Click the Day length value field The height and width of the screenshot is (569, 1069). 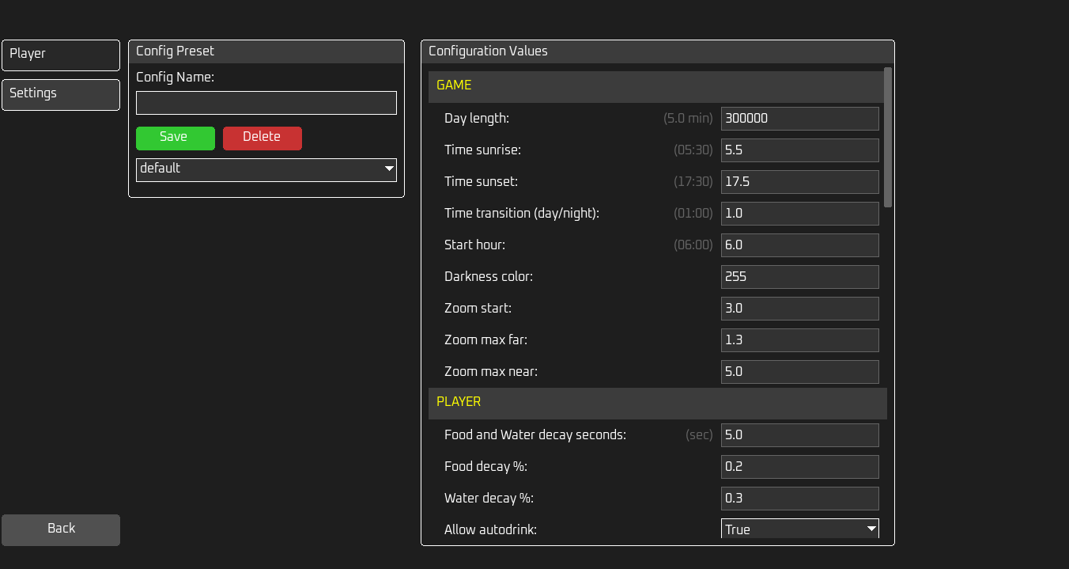click(799, 119)
